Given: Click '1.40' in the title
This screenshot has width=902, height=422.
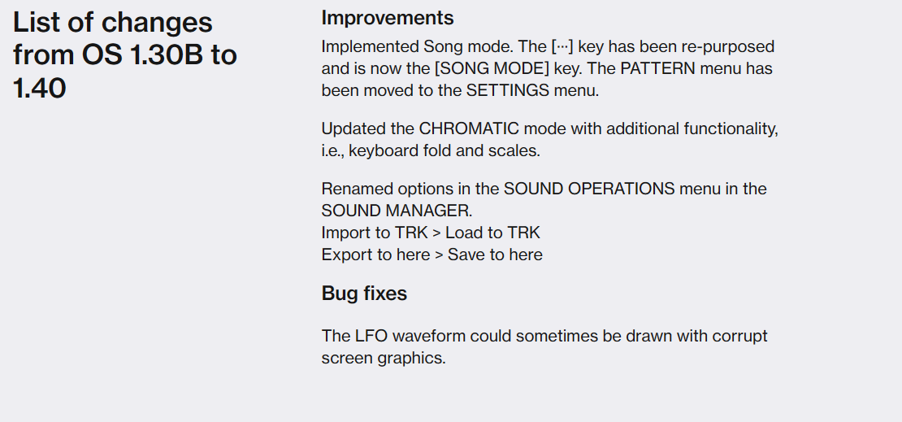Looking at the screenshot, I should 39,88.
